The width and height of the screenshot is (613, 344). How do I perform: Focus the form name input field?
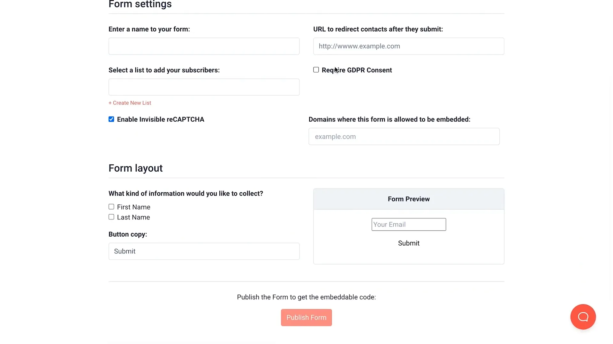point(204,46)
